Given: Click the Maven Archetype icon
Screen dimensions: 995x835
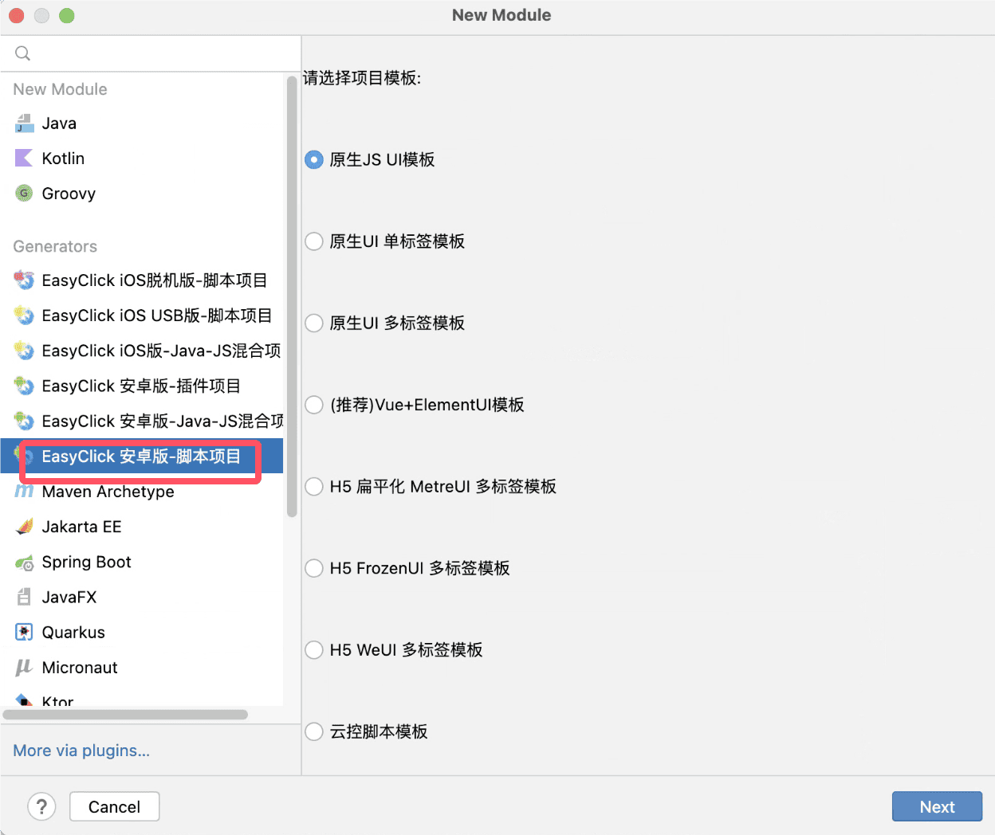Looking at the screenshot, I should pyautogui.click(x=25, y=492).
